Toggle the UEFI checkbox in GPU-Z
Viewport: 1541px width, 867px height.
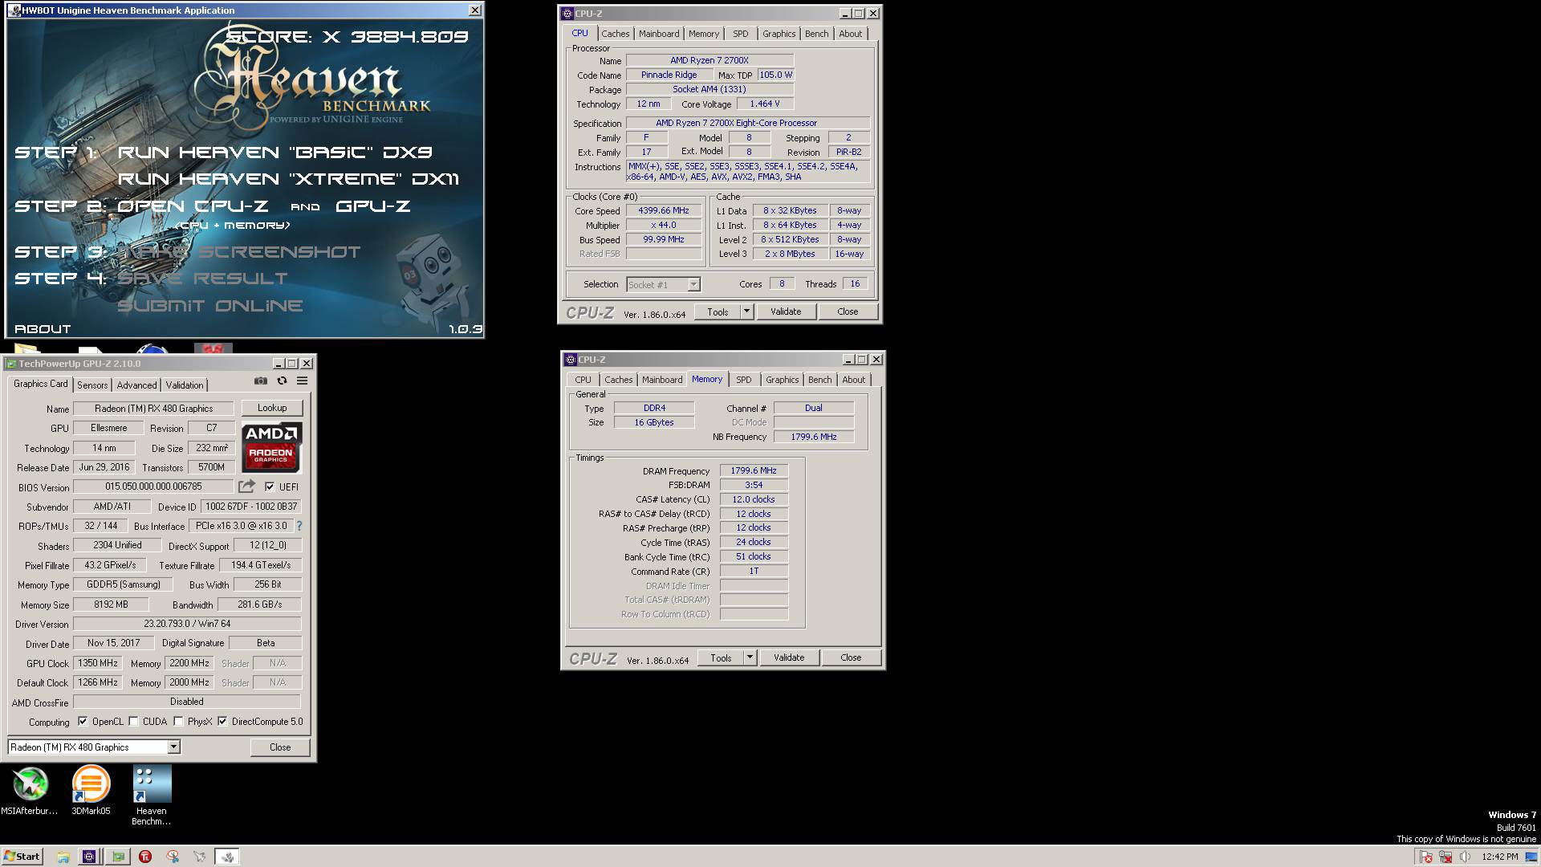pos(270,486)
